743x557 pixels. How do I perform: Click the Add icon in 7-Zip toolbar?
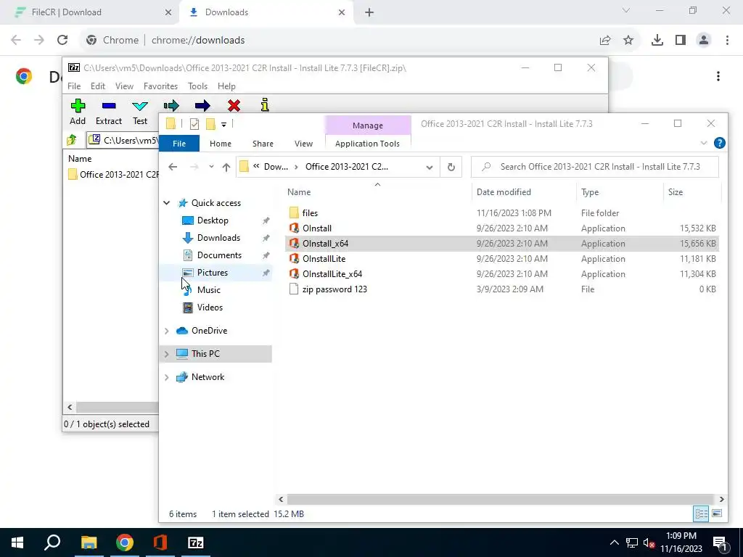coord(78,106)
